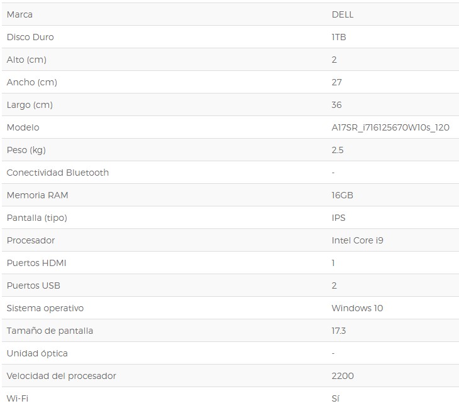459x416 pixels.
Task: Select the processor speed value 2200
Action: point(343,376)
